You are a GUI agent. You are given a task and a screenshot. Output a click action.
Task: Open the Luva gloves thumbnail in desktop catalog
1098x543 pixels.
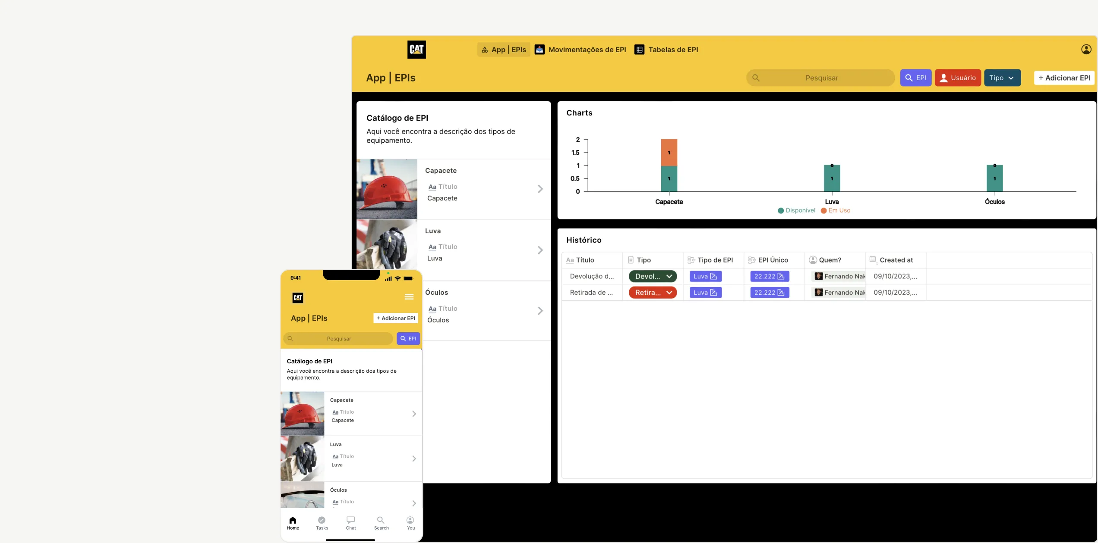tap(387, 244)
